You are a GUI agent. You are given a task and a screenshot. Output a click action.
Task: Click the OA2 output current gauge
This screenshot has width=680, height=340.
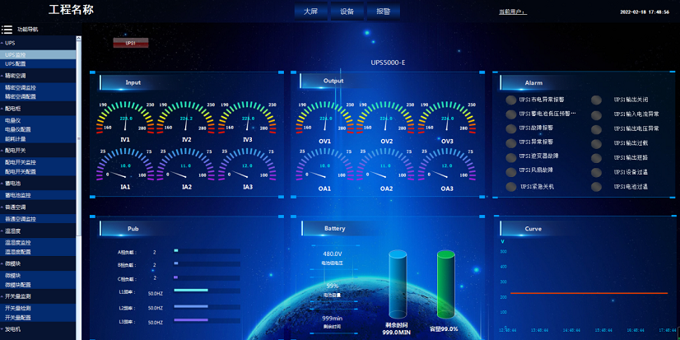pos(386,165)
